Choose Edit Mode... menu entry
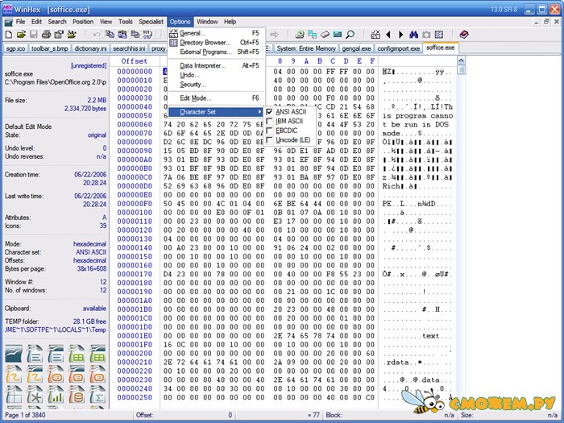 click(215, 97)
